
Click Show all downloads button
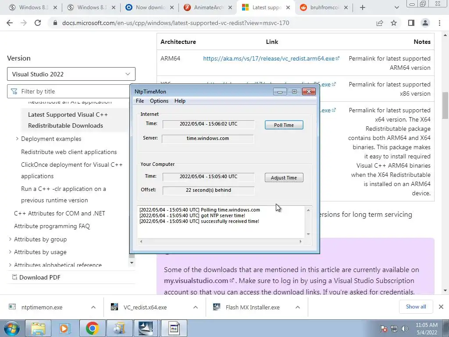coord(416,307)
